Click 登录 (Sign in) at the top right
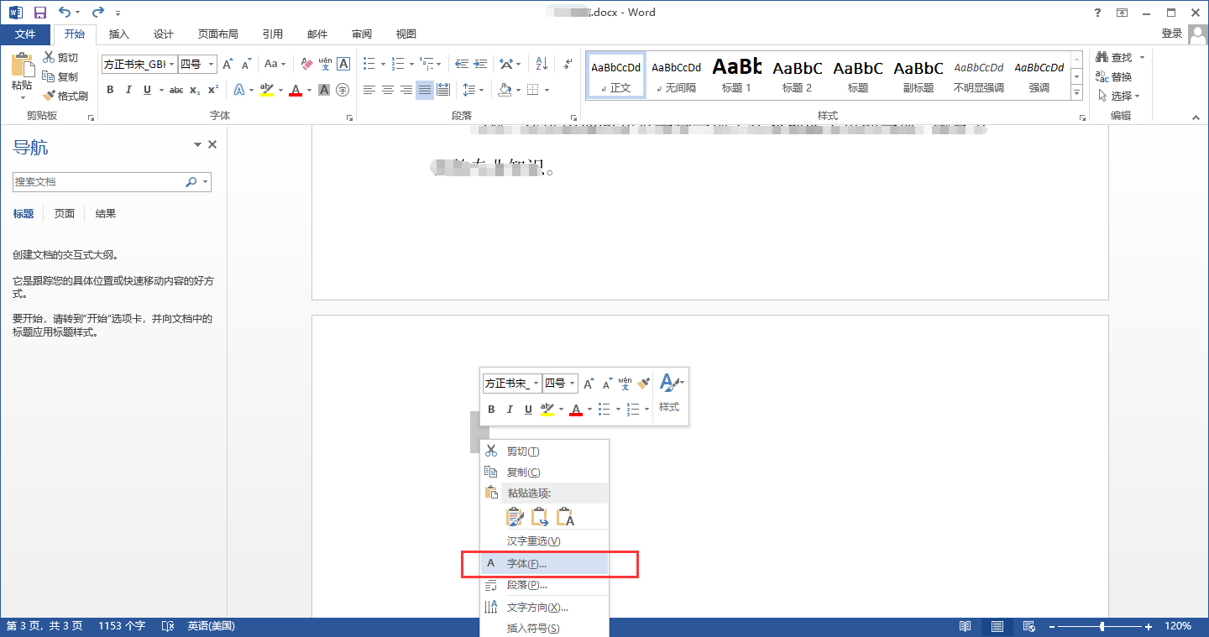Screen dimensions: 1209x637 (x=1172, y=34)
